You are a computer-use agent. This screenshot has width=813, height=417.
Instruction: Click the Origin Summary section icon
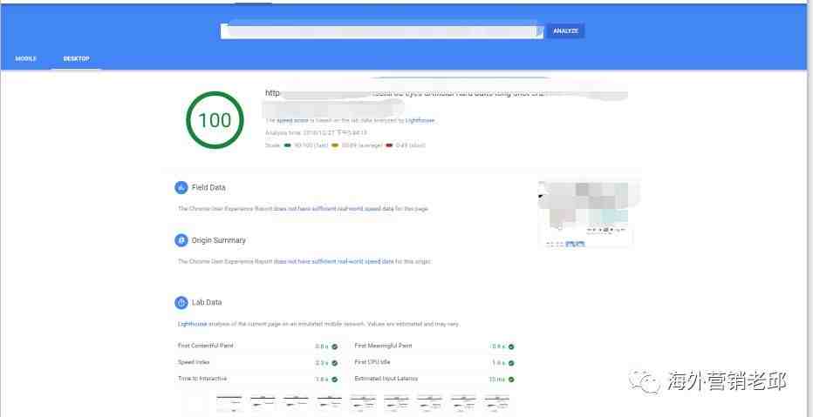tap(181, 240)
